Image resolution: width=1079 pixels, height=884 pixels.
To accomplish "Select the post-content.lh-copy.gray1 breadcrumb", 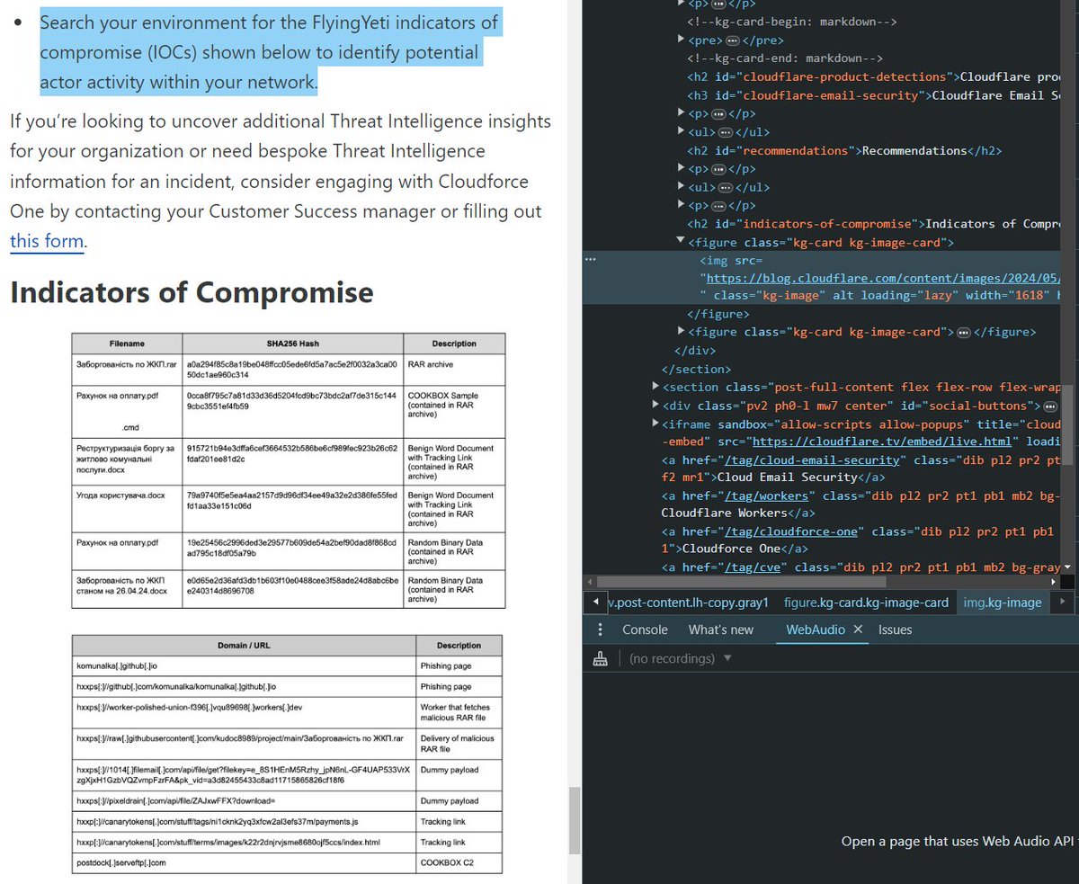I will (689, 603).
